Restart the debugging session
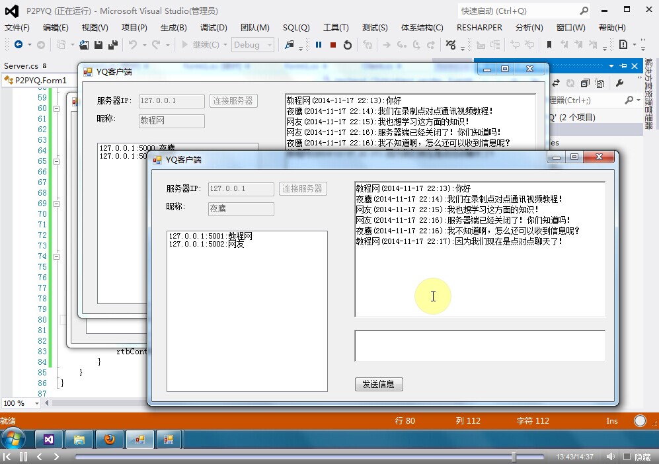The width and height of the screenshot is (659, 464). pyautogui.click(x=348, y=45)
